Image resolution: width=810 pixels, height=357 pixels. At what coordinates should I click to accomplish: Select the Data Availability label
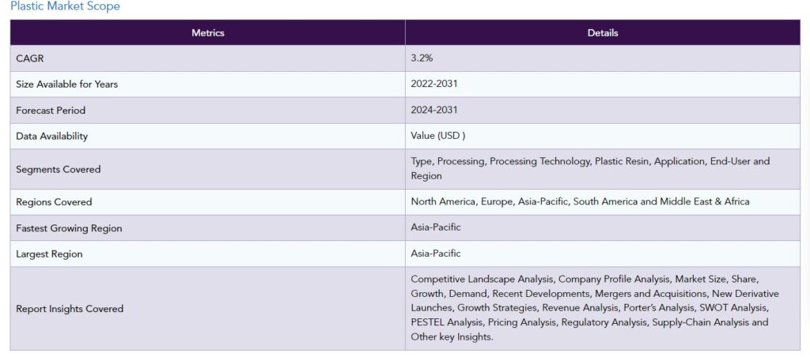51,136
